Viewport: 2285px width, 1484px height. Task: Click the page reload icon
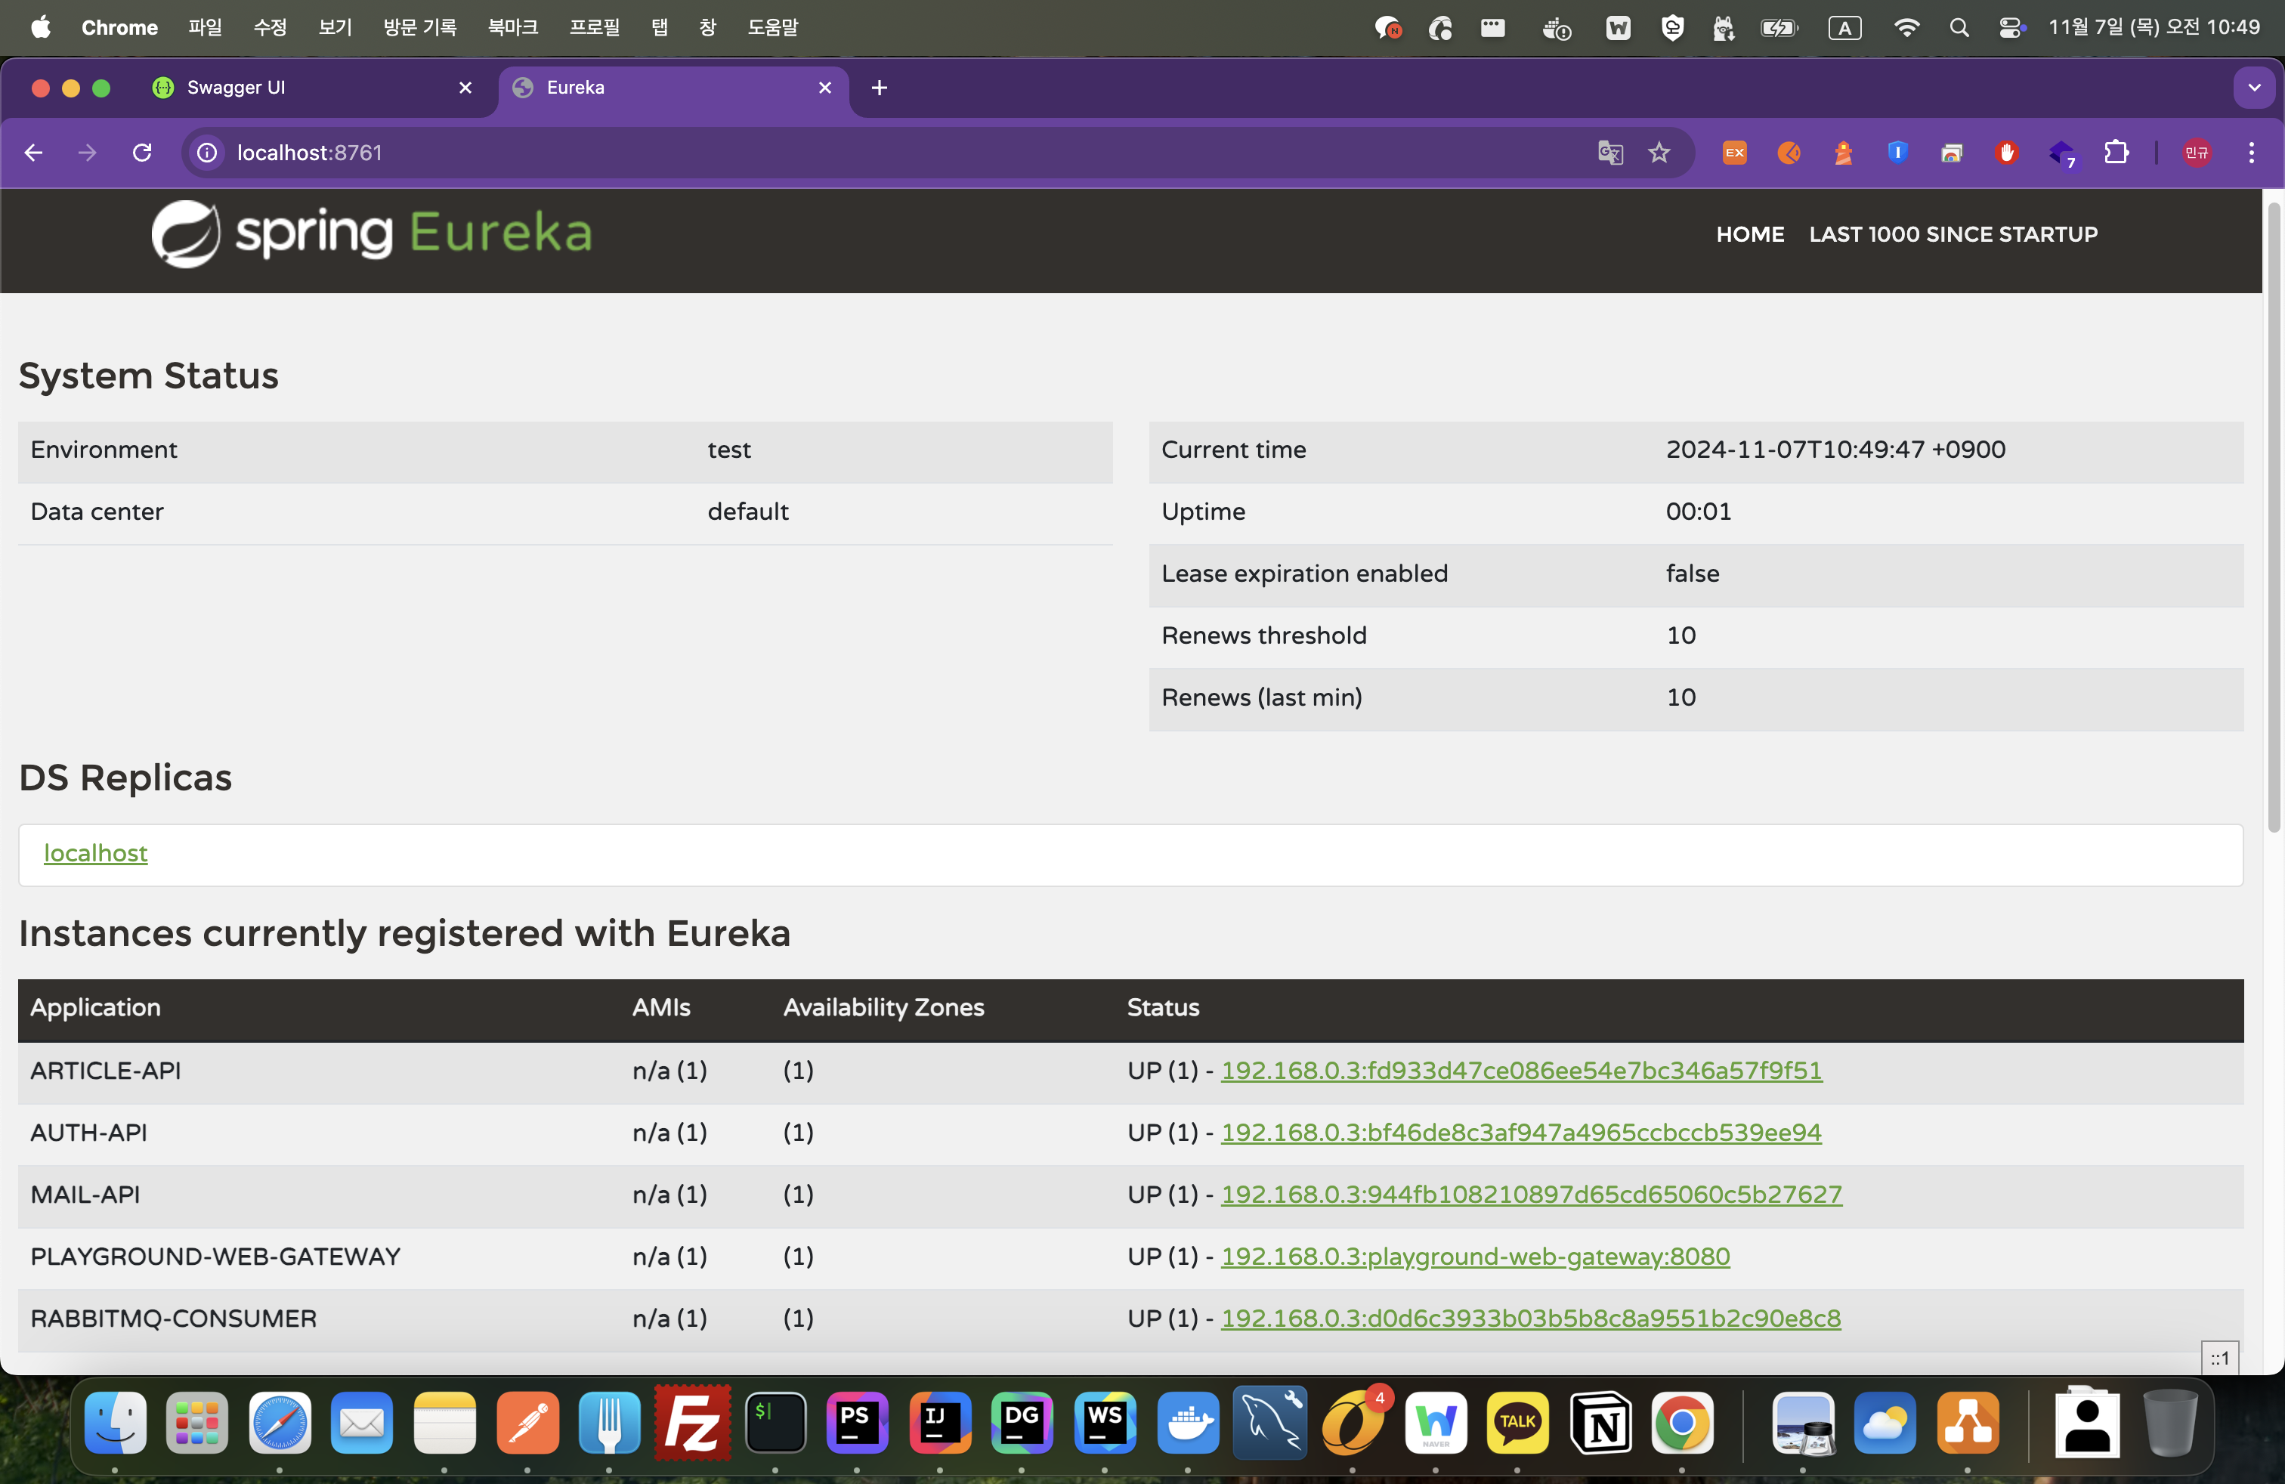[x=142, y=153]
